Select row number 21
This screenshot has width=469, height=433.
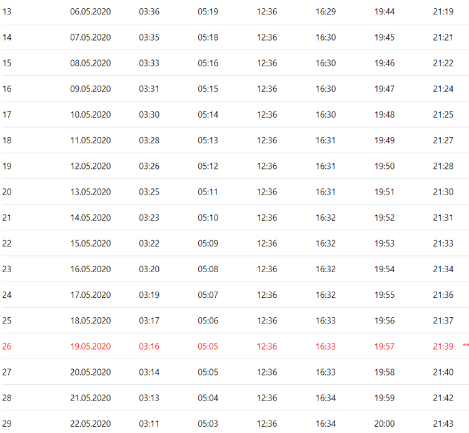click(7, 217)
